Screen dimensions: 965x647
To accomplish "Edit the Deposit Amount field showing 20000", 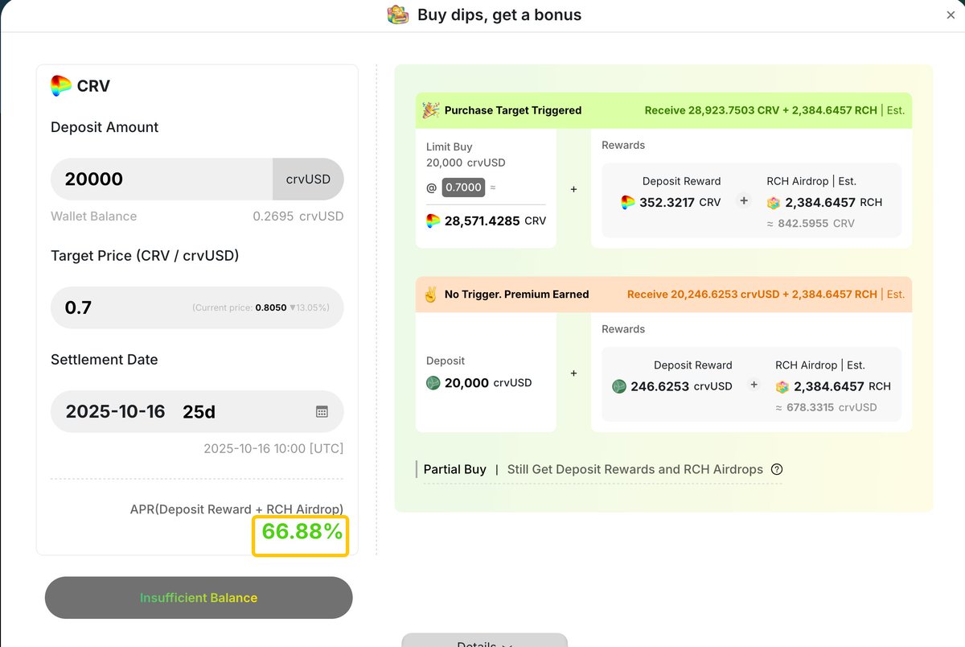I will click(x=162, y=179).
